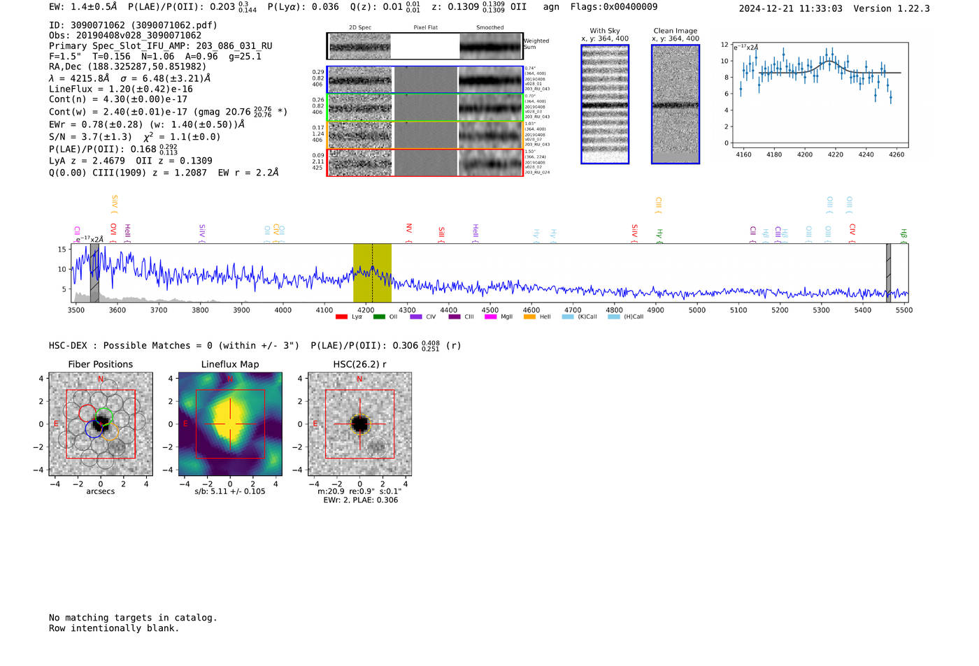The height and width of the screenshot is (666, 979).
Task: Click the magenta MgII legend swatch
Action: [490, 317]
